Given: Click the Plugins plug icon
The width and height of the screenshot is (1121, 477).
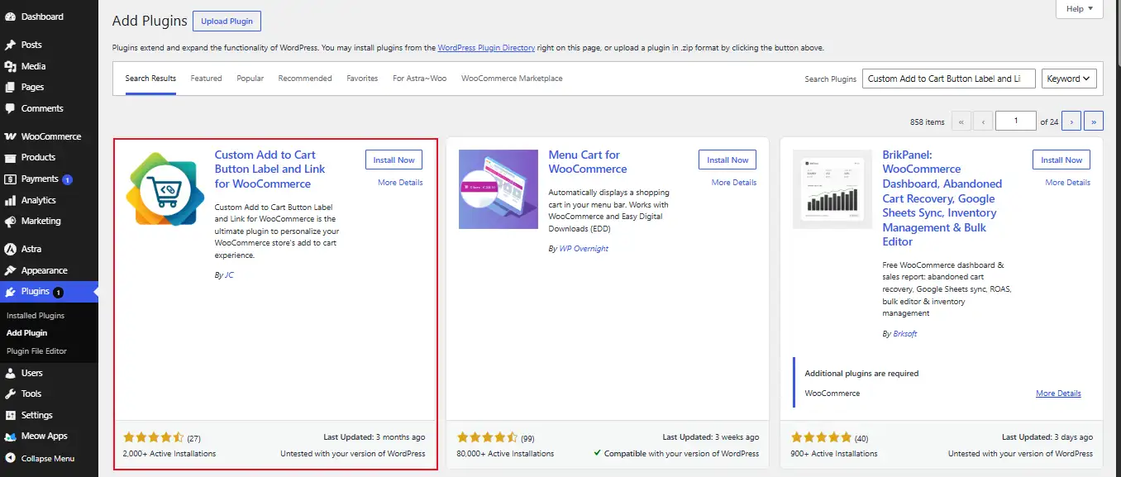Looking at the screenshot, I should click(11, 292).
